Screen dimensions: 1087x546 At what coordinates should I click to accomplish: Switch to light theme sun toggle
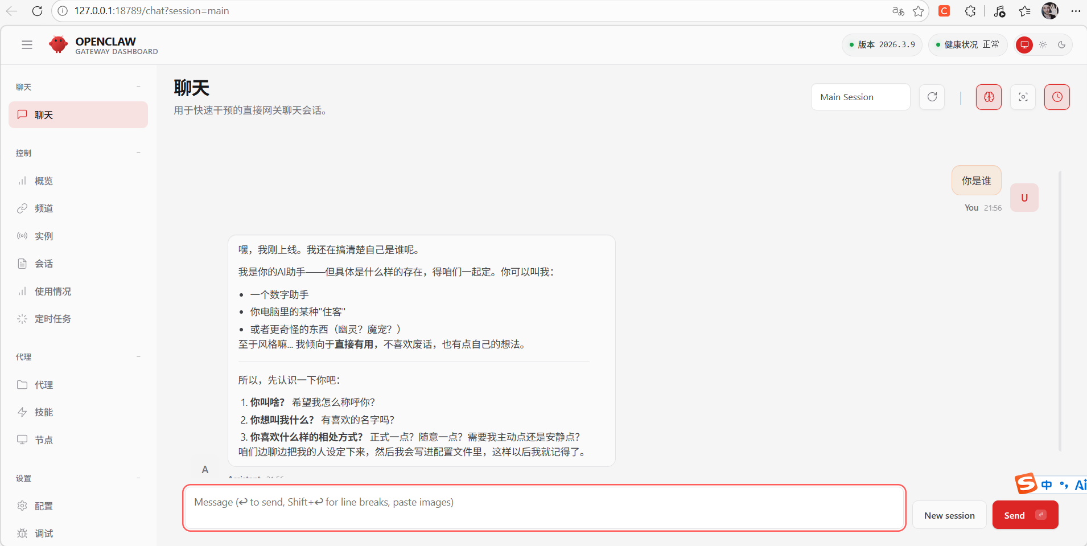[x=1043, y=45]
